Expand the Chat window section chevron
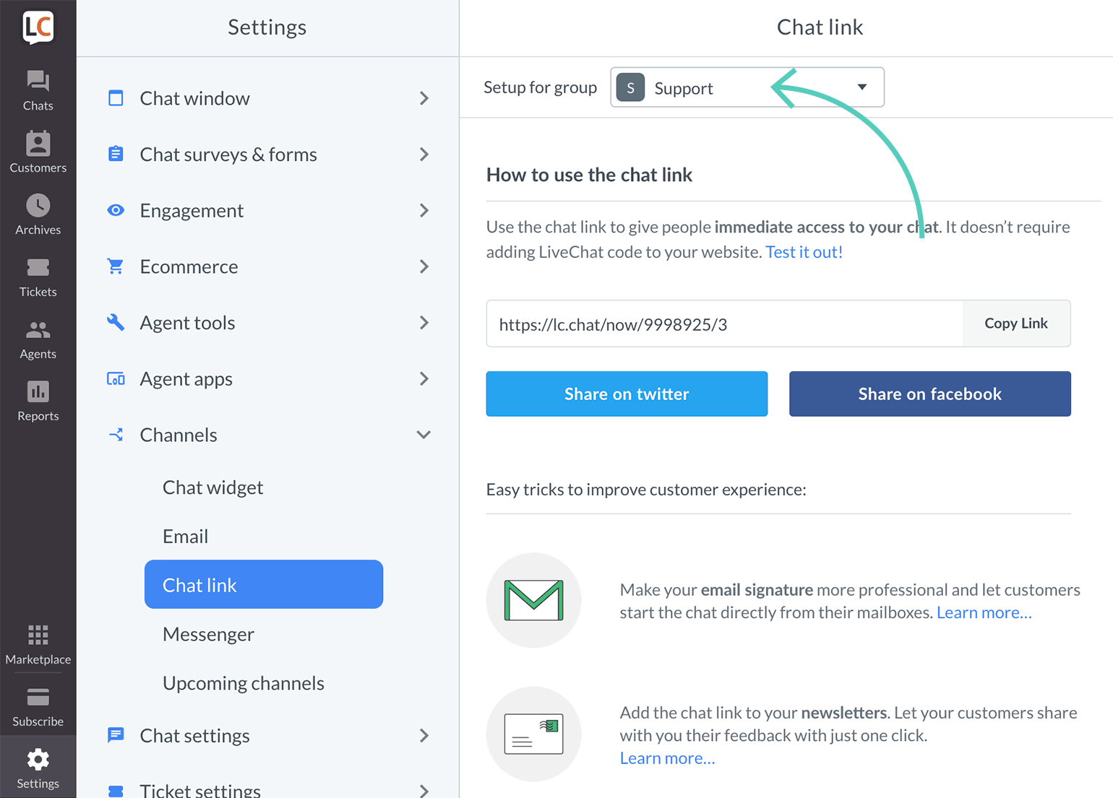This screenshot has height=798, width=1113. (424, 98)
